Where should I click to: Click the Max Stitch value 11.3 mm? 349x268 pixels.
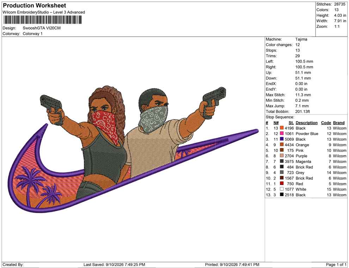303,95
